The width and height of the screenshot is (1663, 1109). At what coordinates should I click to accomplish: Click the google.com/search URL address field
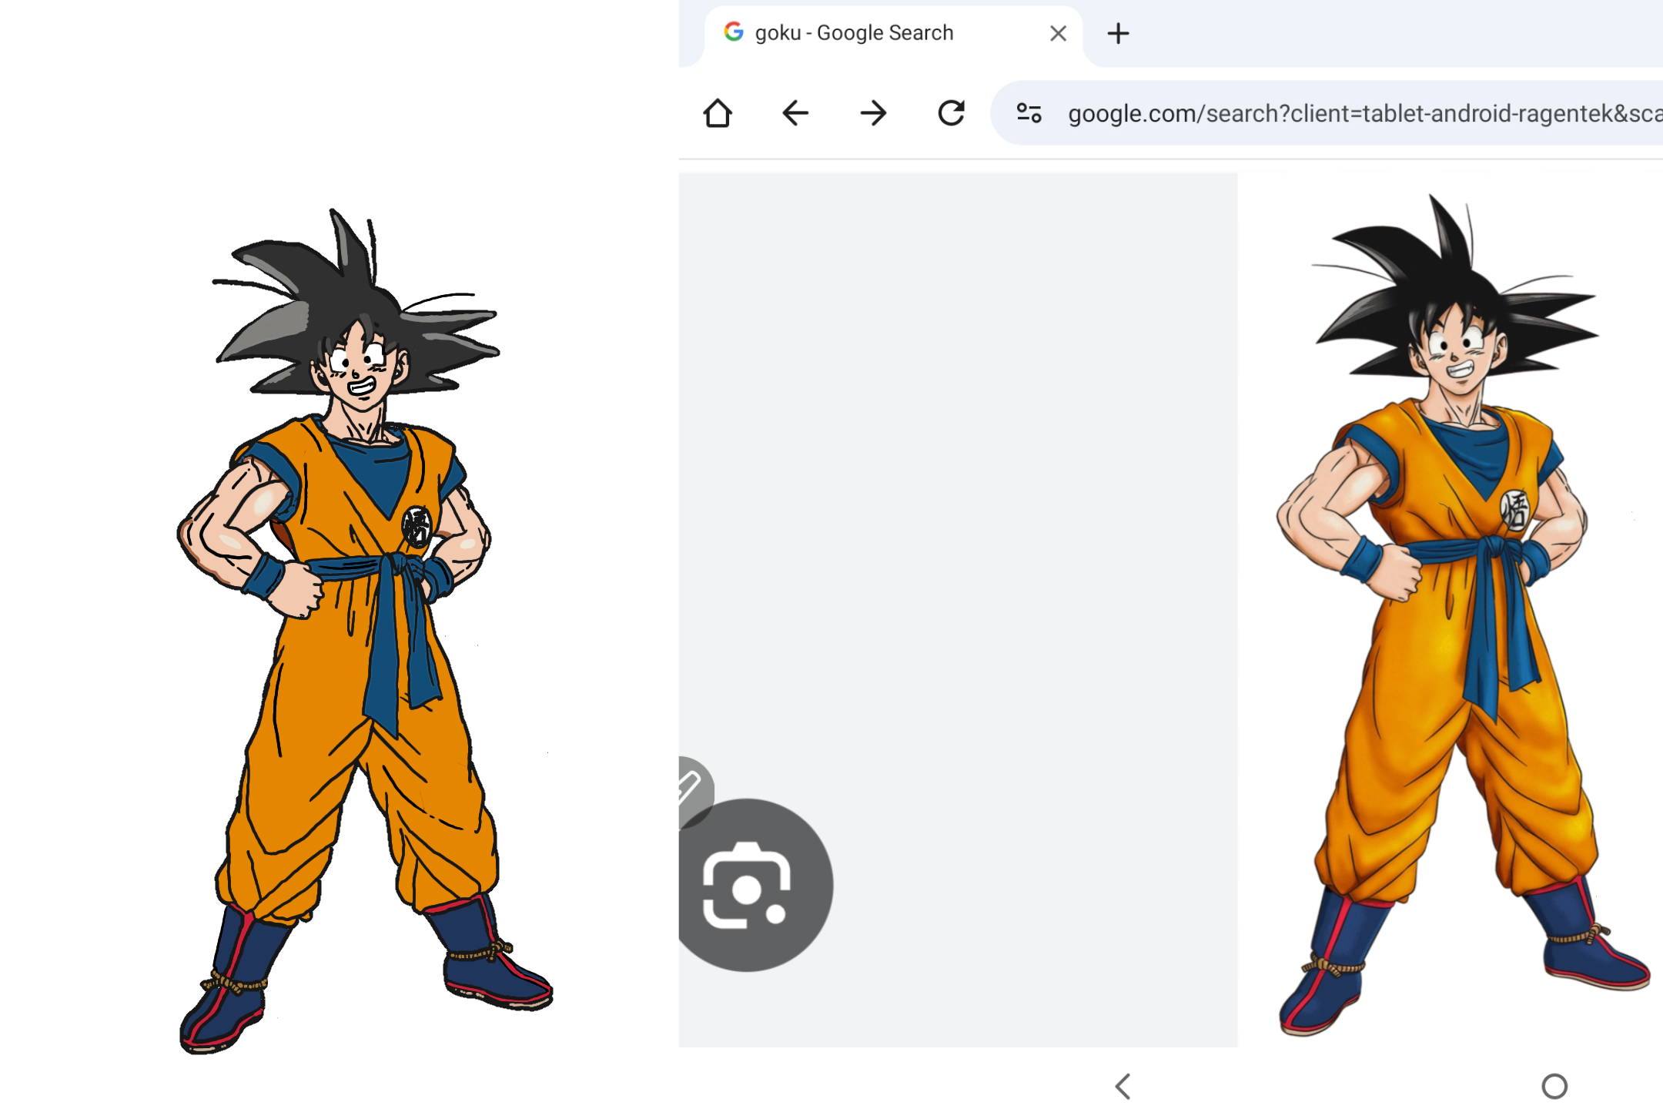pos(1363,113)
